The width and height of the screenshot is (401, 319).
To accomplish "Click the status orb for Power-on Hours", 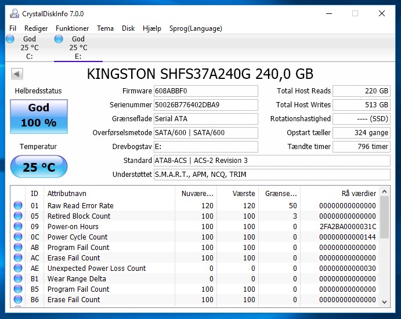I will point(18,226).
